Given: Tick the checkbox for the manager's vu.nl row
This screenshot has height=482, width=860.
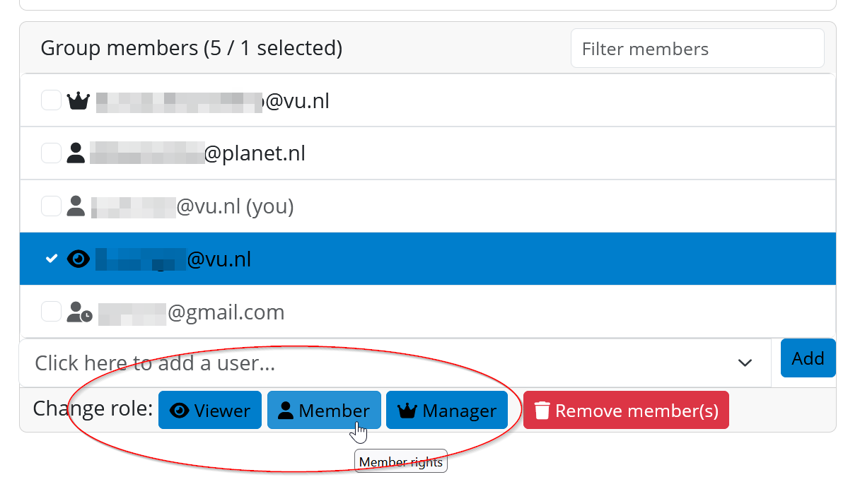Looking at the screenshot, I should point(51,100).
